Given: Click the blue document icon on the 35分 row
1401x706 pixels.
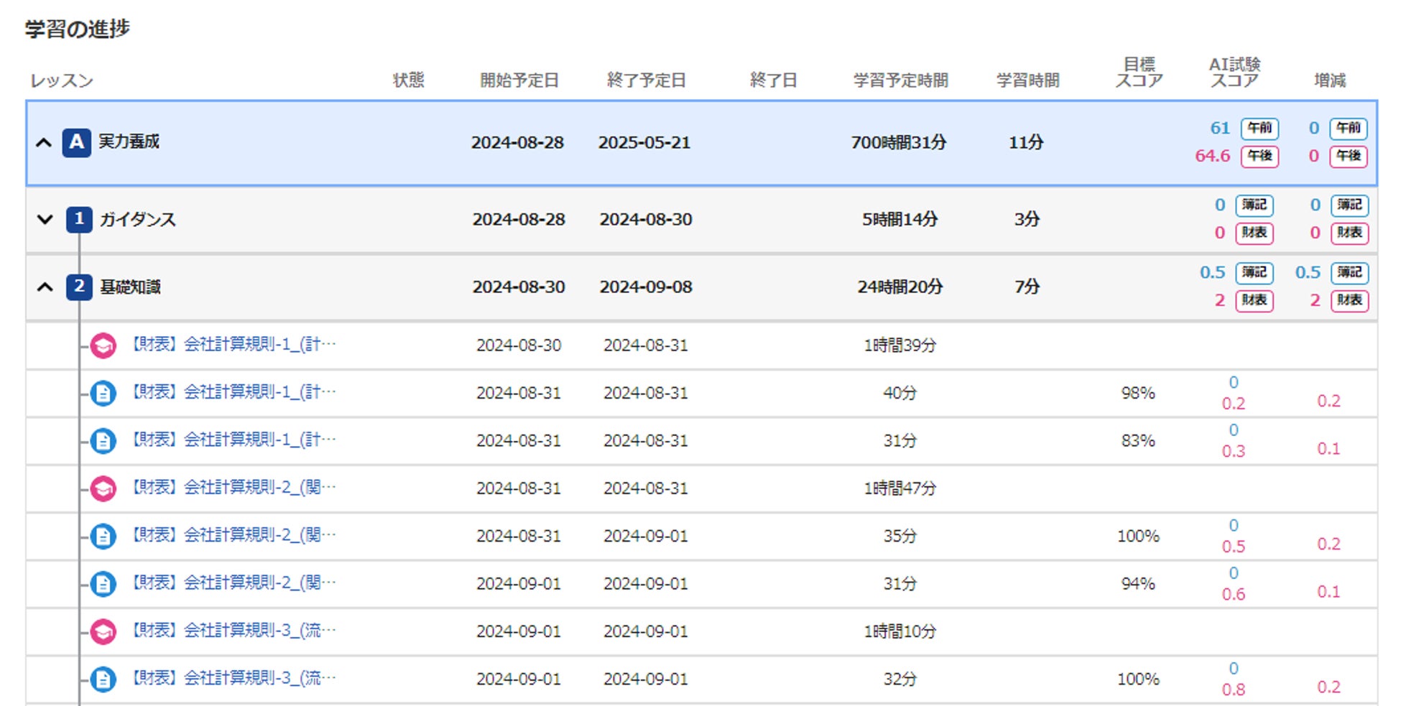Looking at the screenshot, I should (x=103, y=536).
